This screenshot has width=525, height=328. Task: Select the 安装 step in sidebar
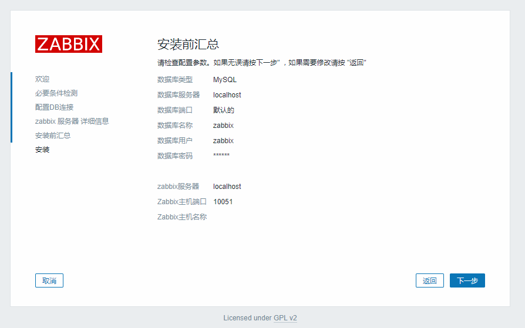click(x=42, y=149)
